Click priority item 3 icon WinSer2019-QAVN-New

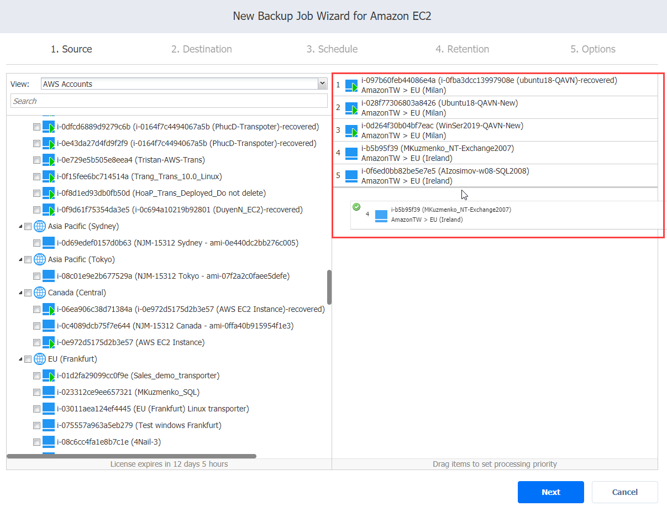point(352,131)
